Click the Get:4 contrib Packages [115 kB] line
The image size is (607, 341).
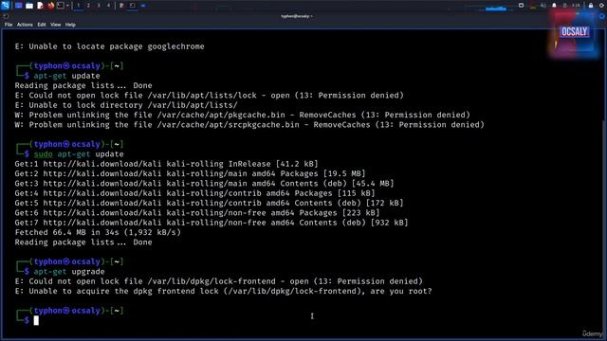[x=194, y=193]
